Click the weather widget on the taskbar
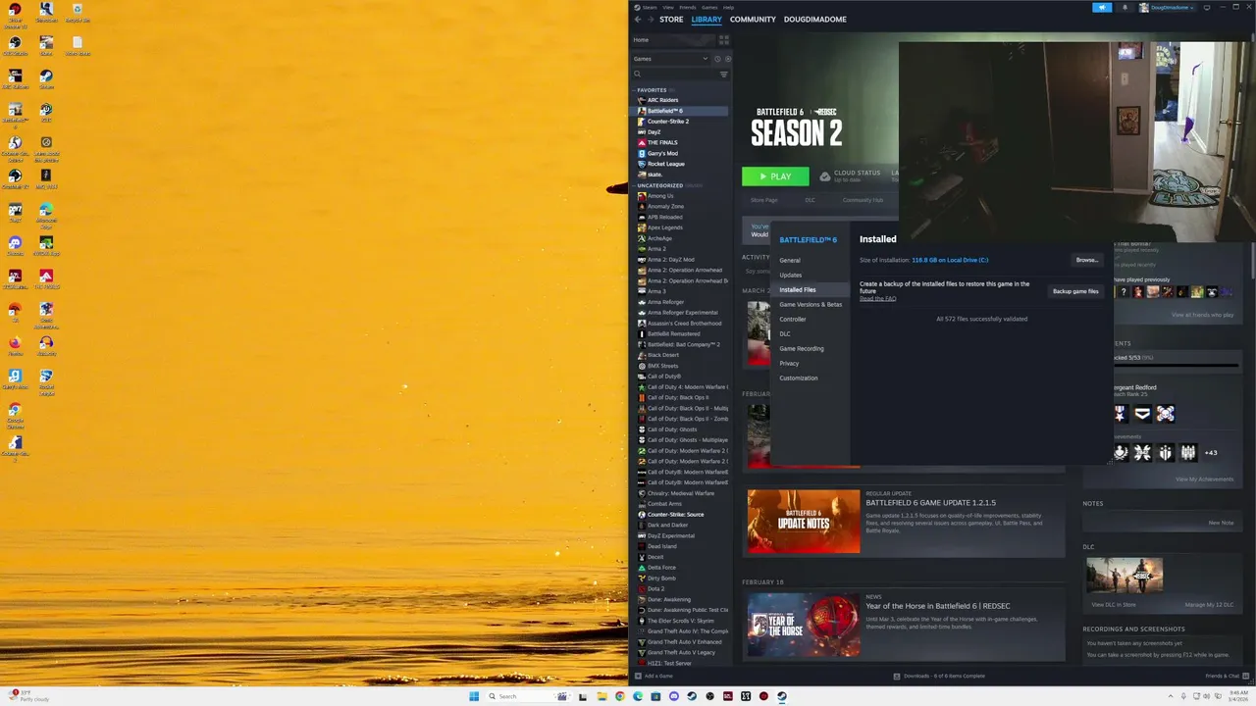1256x706 pixels. click(27, 696)
